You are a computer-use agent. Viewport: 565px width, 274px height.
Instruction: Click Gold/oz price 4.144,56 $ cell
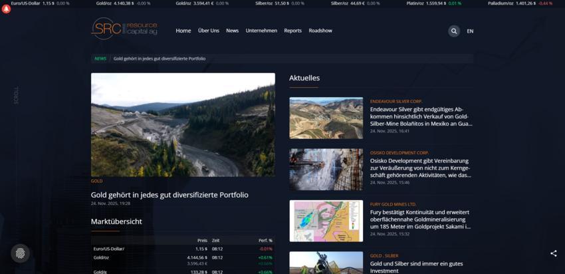(197, 258)
